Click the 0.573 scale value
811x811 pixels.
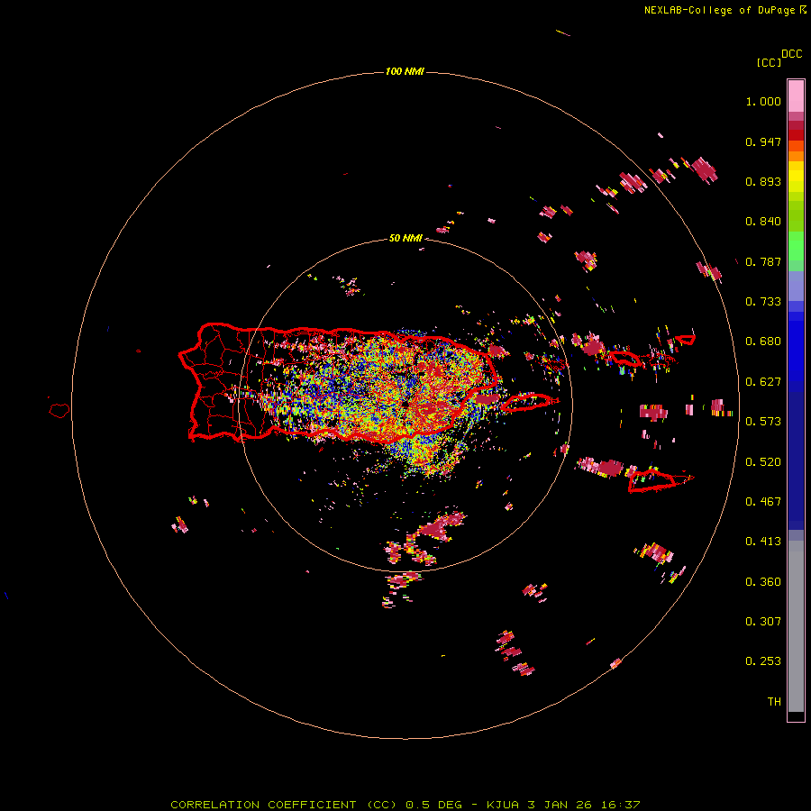click(x=763, y=422)
